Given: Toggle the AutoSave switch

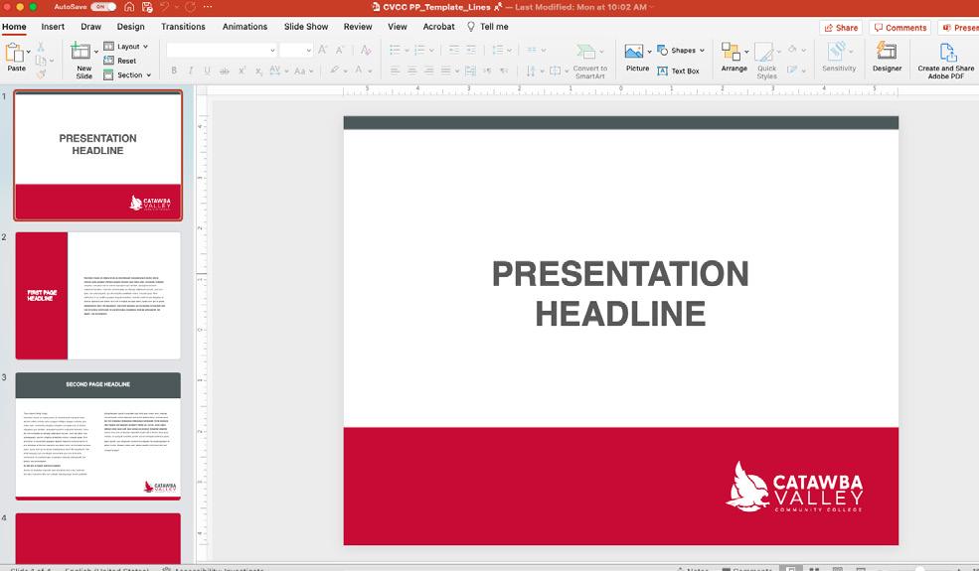Looking at the screenshot, I should click(x=103, y=7).
